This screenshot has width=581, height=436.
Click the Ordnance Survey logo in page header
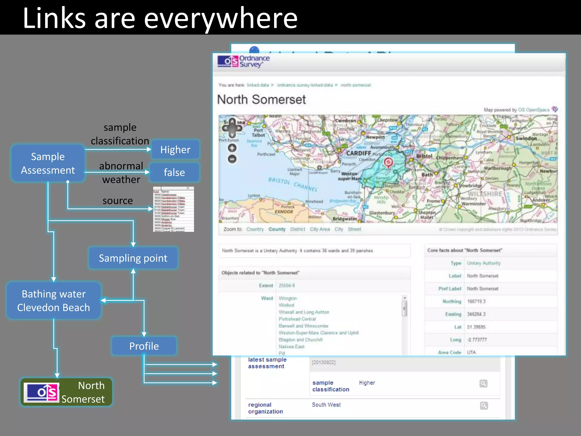click(x=243, y=62)
